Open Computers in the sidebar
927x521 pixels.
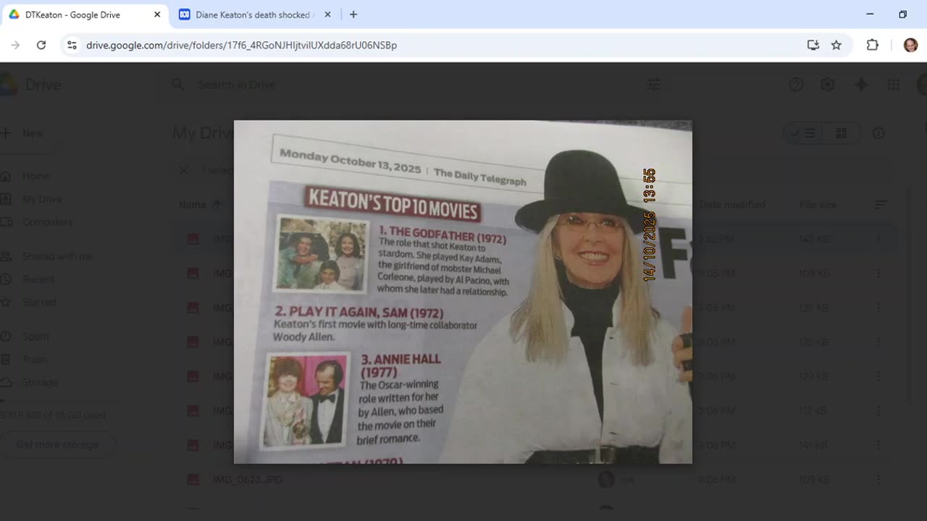click(48, 222)
